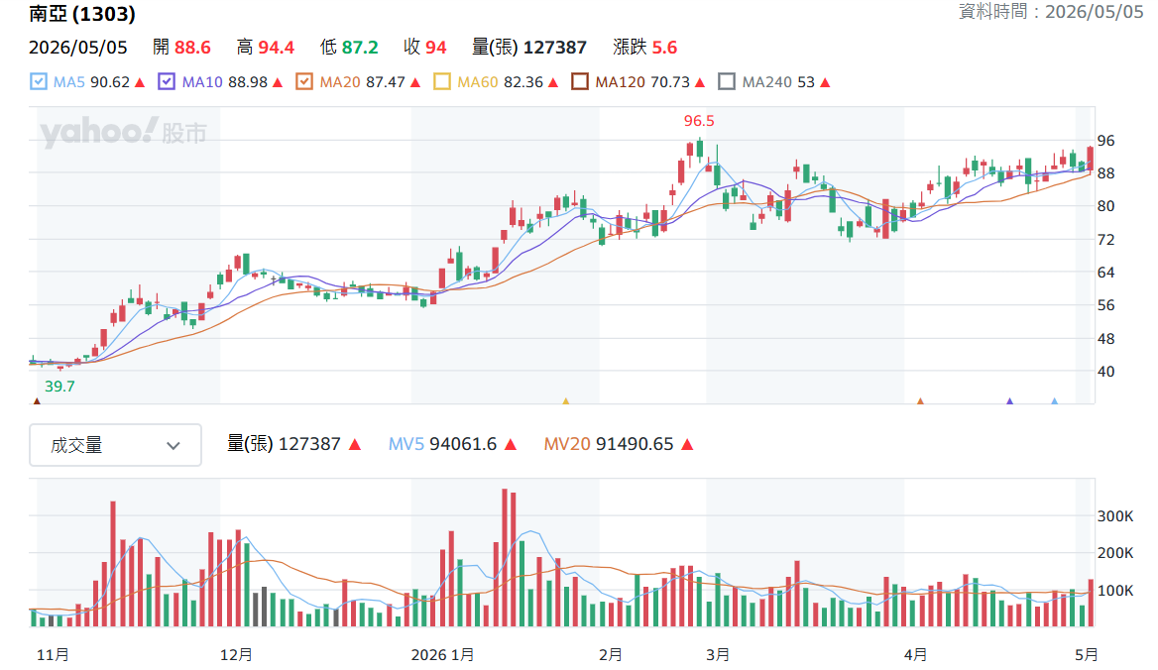This screenshot has height=670, width=1158.
Task: Click the 2026 1月 axis label
Action: point(442,654)
